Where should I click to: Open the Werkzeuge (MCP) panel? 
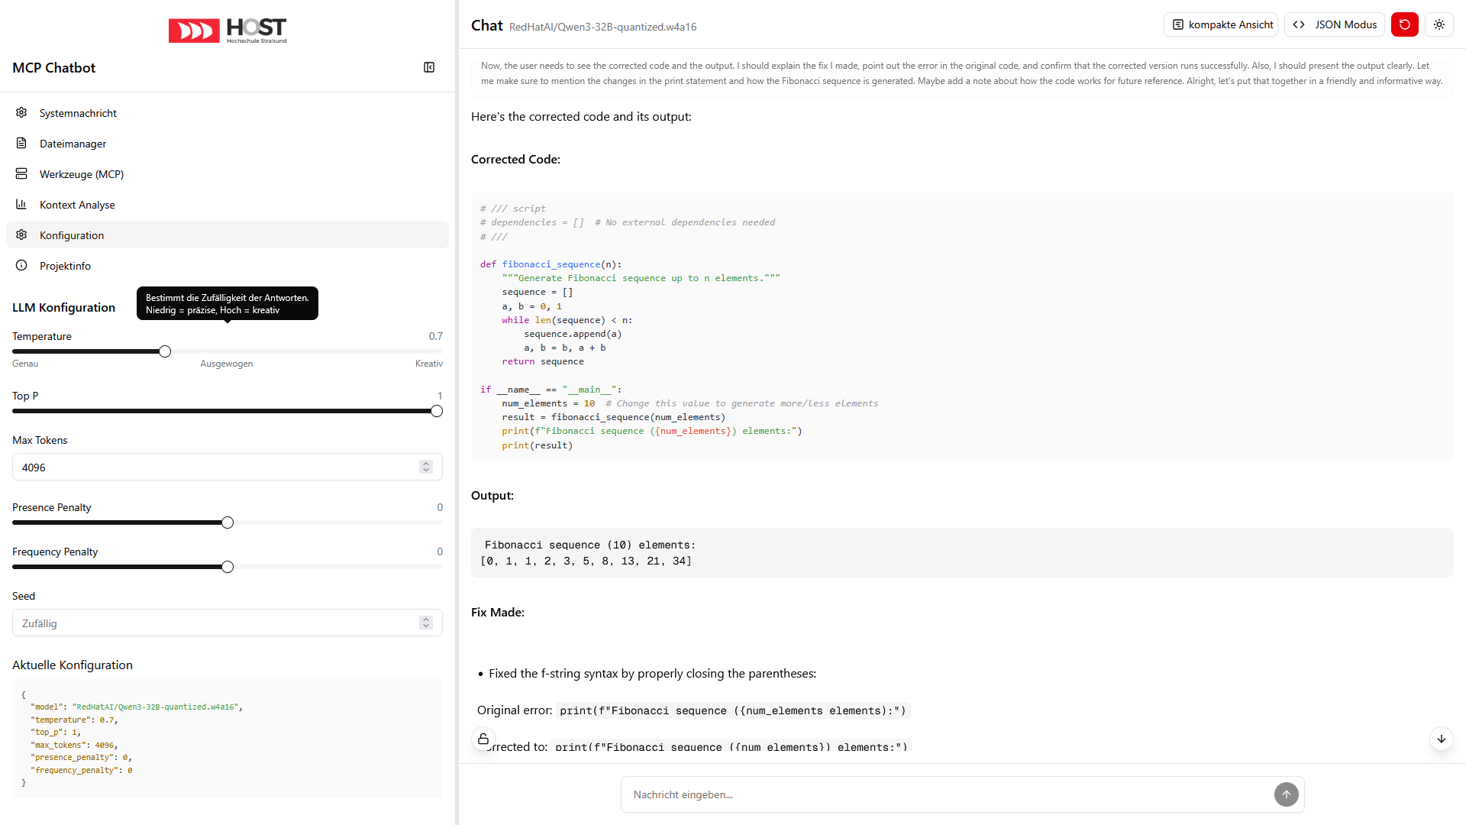click(x=82, y=174)
